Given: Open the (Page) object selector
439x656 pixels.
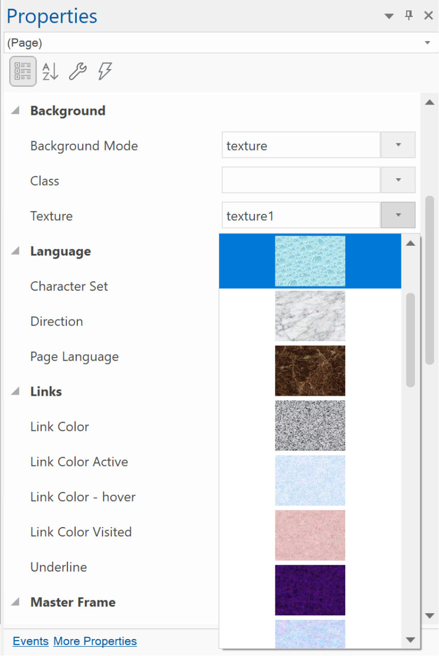Looking at the screenshot, I should click(x=219, y=42).
